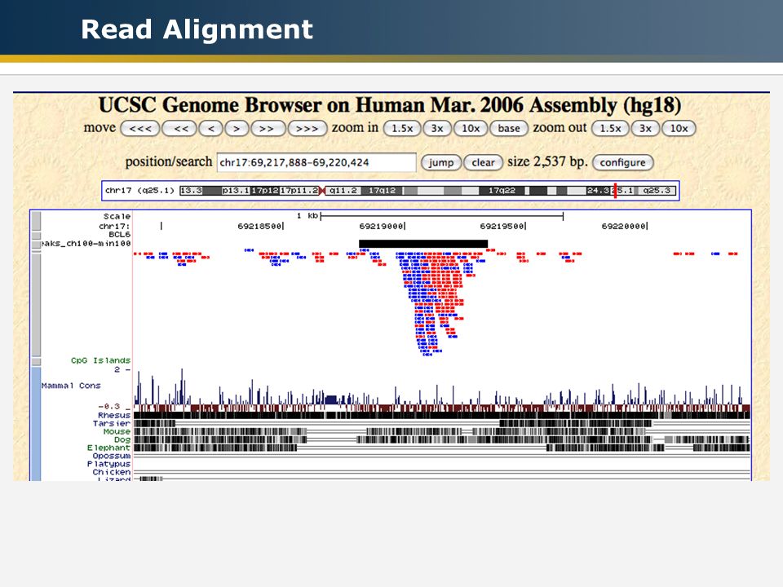Select the 17q12 band on ideogram
The image size is (783, 587).
pyautogui.click(x=382, y=191)
